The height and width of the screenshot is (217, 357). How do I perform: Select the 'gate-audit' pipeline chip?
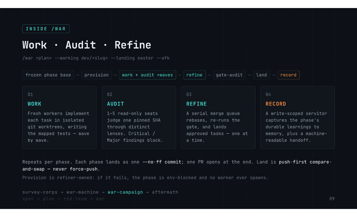[229, 75]
